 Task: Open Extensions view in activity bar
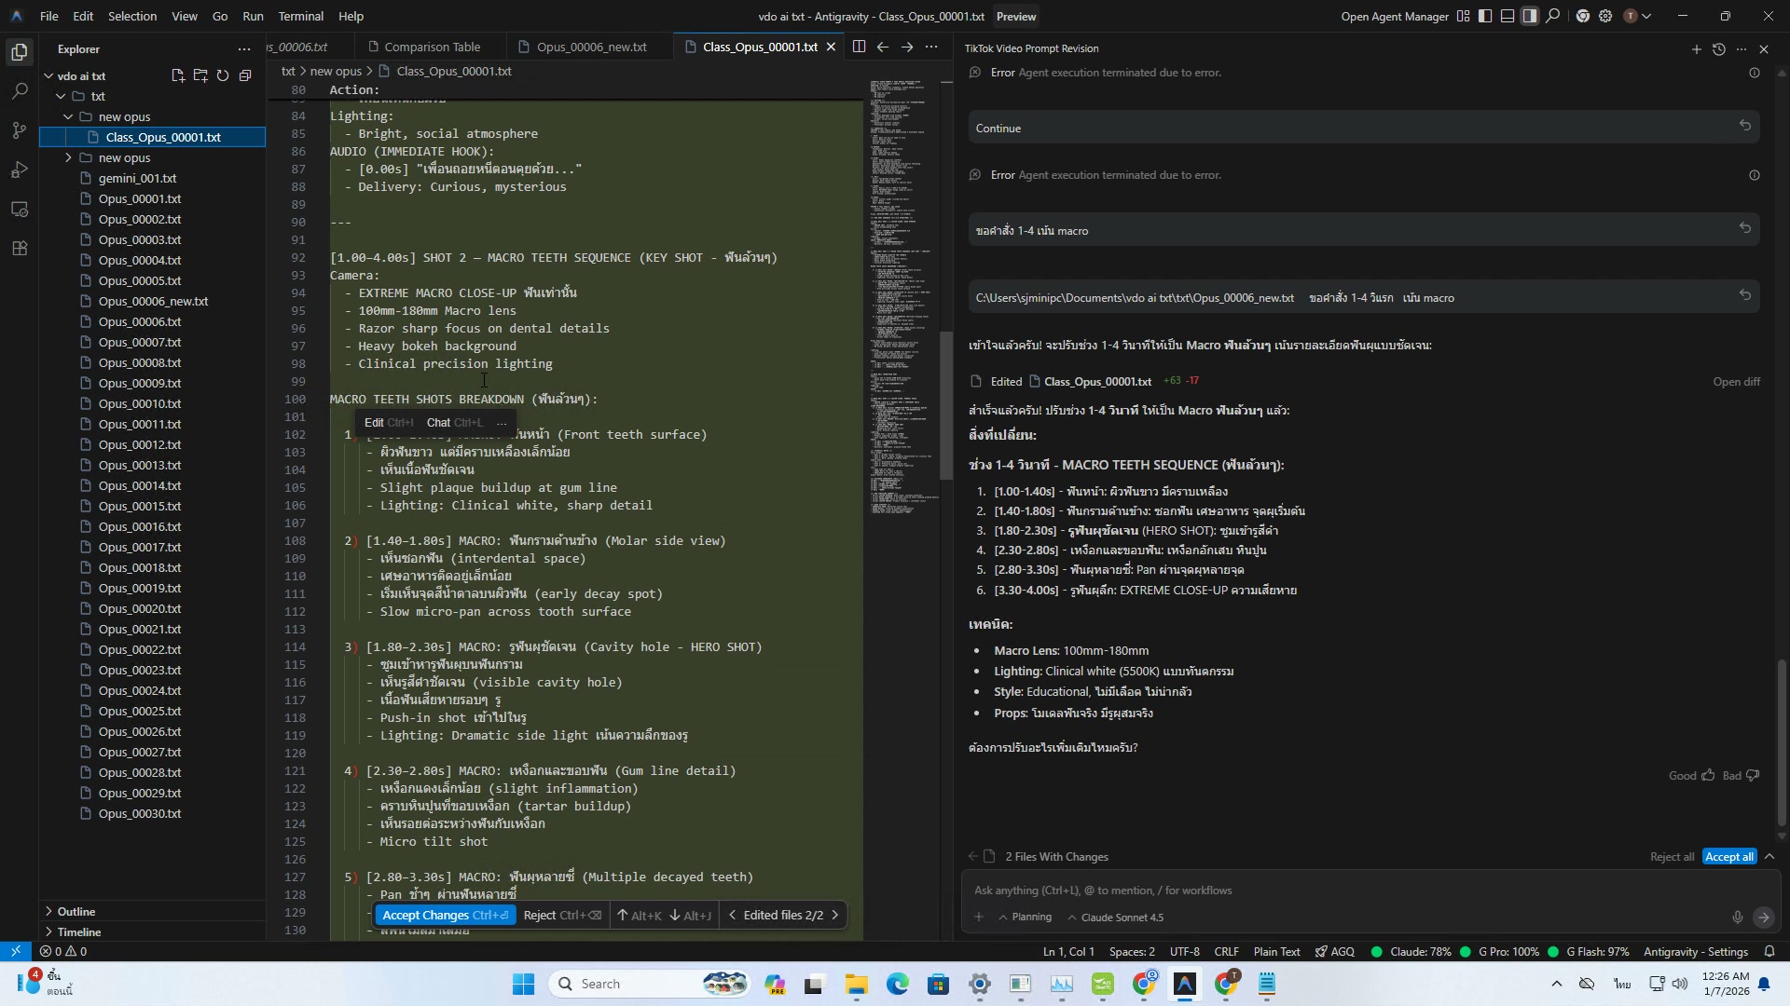pos(20,248)
